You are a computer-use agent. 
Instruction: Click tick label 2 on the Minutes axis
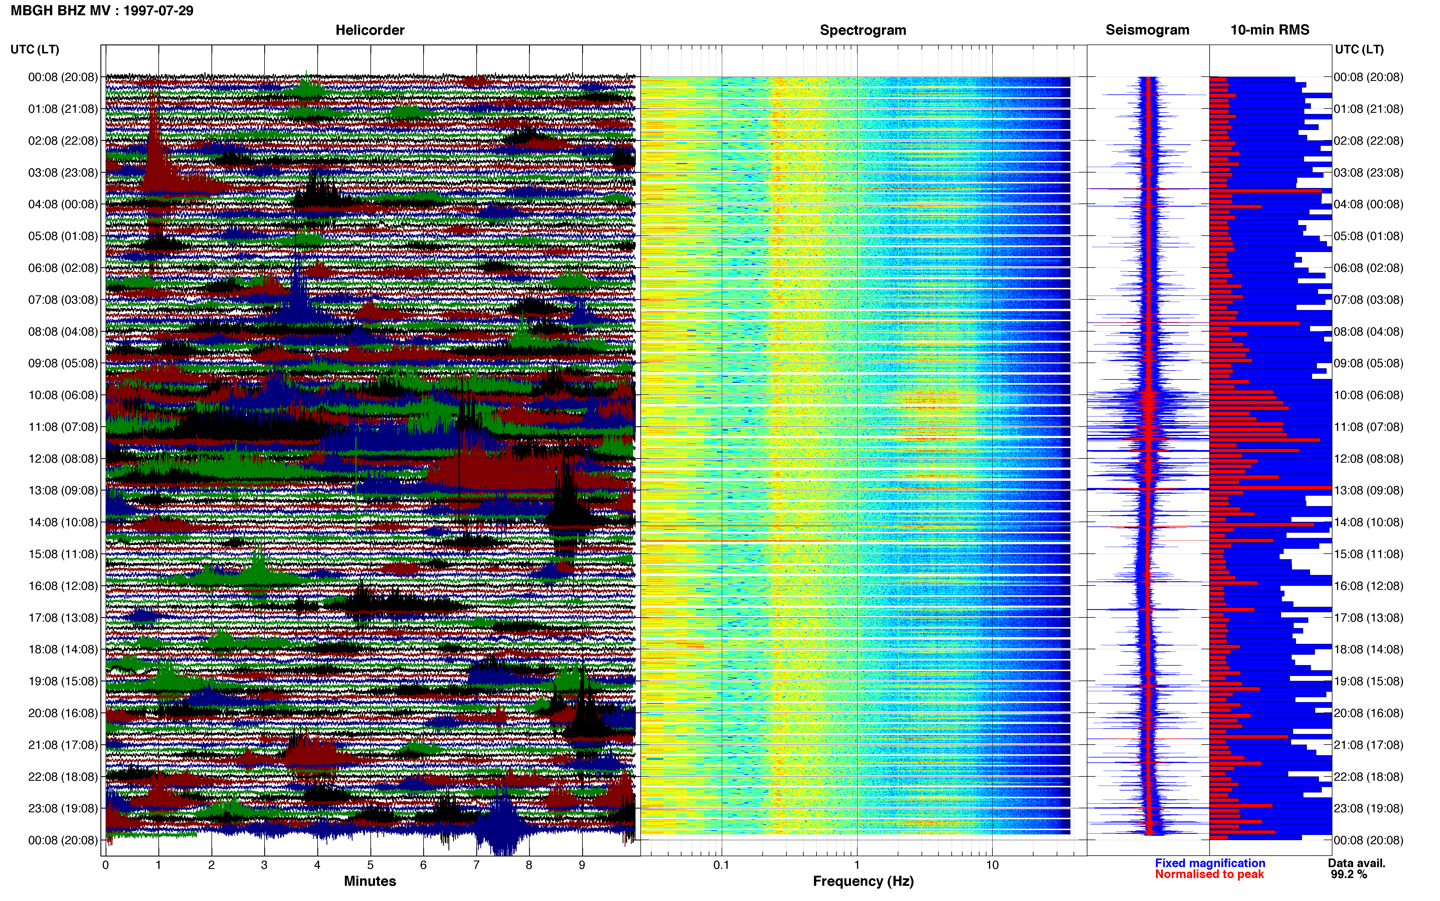[x=211, y=865]
